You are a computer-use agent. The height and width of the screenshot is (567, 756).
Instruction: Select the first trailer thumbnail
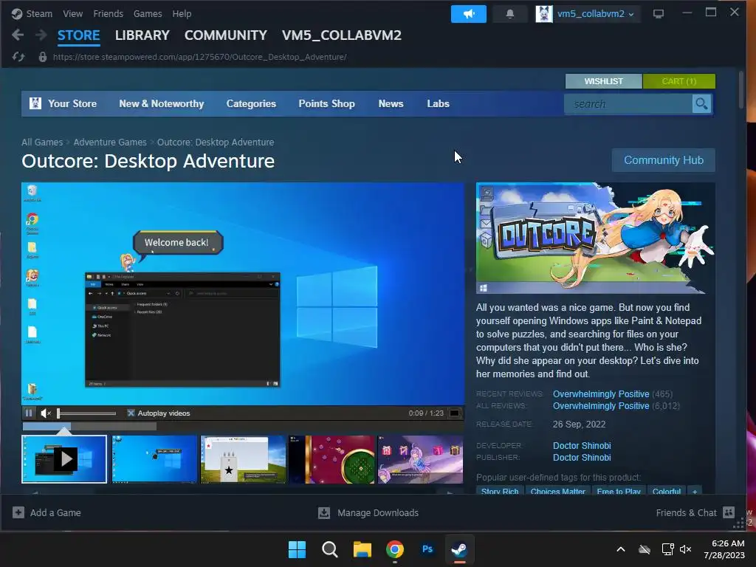click(x=64, y=459)
